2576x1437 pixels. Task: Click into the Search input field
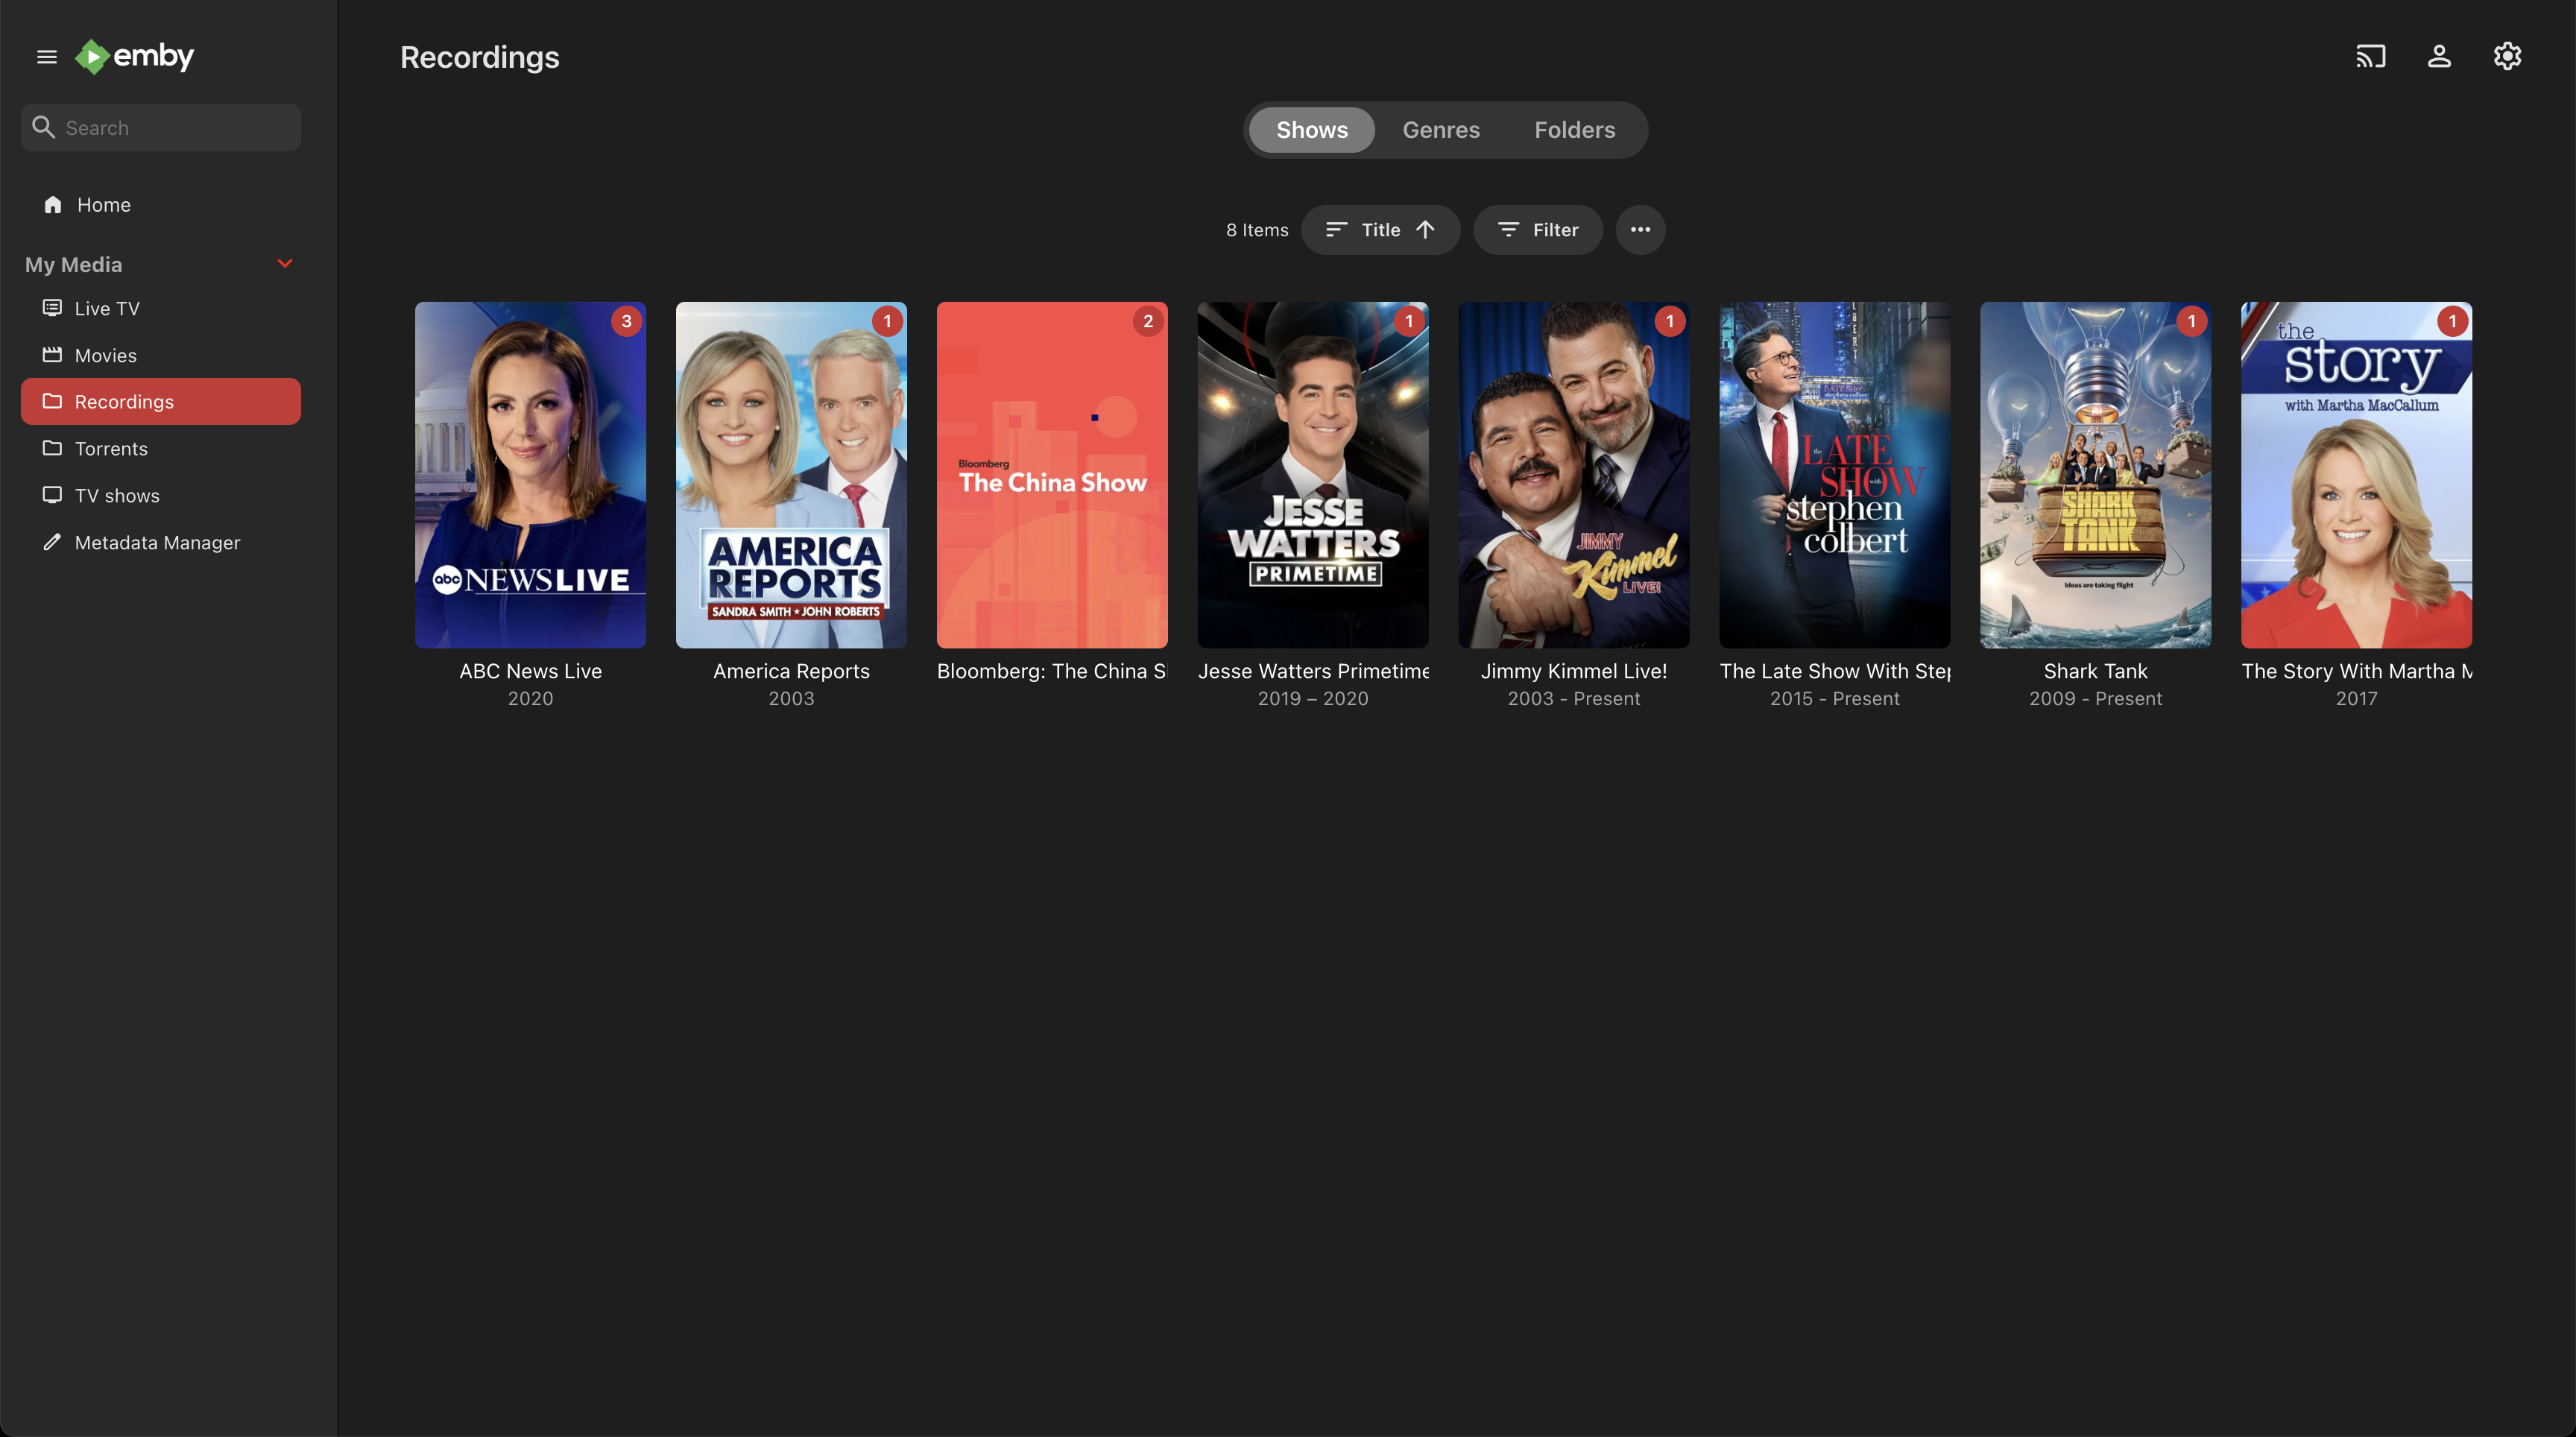(161, 127)
